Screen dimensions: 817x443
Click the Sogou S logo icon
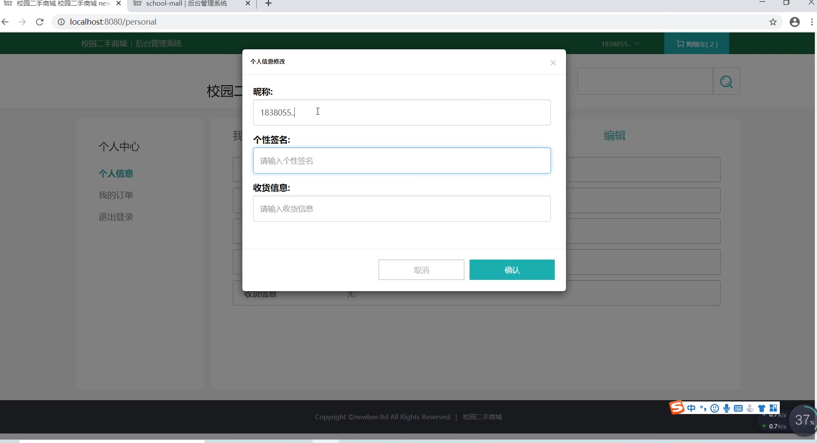point(677,408)
